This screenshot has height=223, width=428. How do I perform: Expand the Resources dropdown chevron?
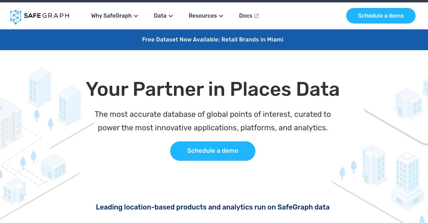[x=221, y=16]
